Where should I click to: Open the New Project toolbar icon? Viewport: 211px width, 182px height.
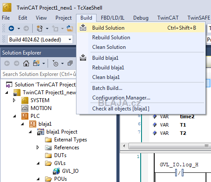coord(39,28)
